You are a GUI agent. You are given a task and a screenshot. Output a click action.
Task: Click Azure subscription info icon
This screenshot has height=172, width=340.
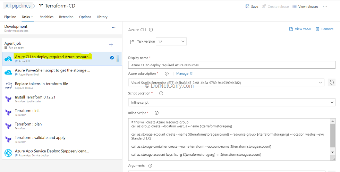tap(167, 74)
